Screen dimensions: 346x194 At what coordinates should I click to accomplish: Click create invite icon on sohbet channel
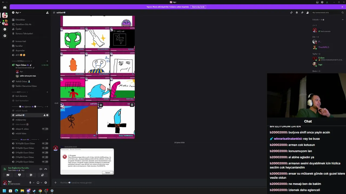pyautogui.click(x=44, y=115)
